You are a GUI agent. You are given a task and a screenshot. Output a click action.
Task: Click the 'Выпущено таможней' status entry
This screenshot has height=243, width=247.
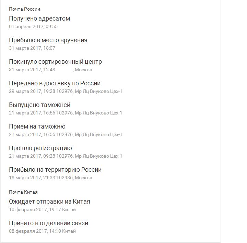coord(39,105)
